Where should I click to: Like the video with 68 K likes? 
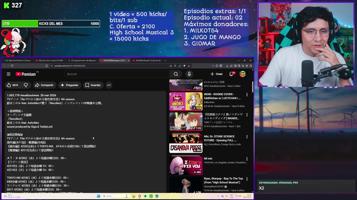[13, 85]
